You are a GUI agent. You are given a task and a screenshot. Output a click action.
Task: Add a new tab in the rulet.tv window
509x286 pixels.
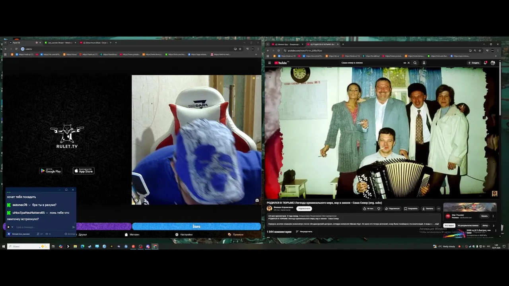(x=116, y=43)
